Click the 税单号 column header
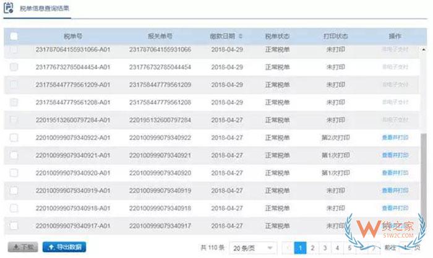 click(x=73, y=36)
